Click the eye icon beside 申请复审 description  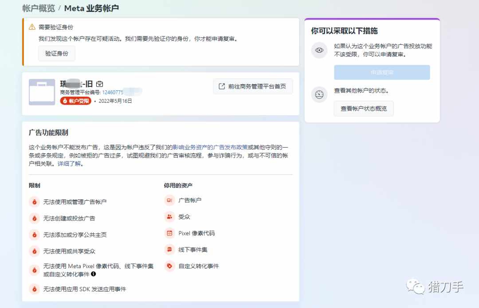coord(319,50)
